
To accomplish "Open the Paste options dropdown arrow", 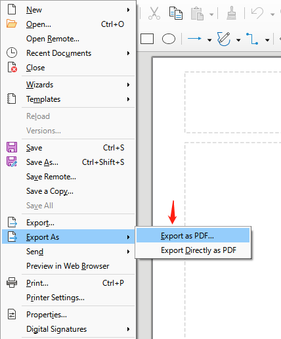I will point(211,14).
